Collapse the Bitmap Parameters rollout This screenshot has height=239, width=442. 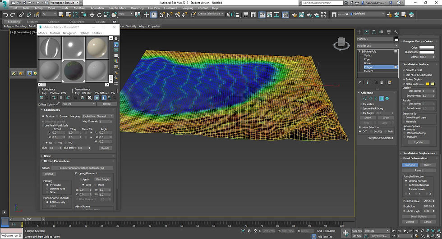click(57, 161)
